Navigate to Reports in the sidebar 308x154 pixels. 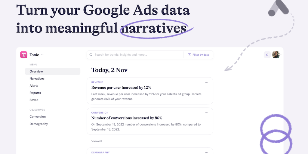click(35, 93)
